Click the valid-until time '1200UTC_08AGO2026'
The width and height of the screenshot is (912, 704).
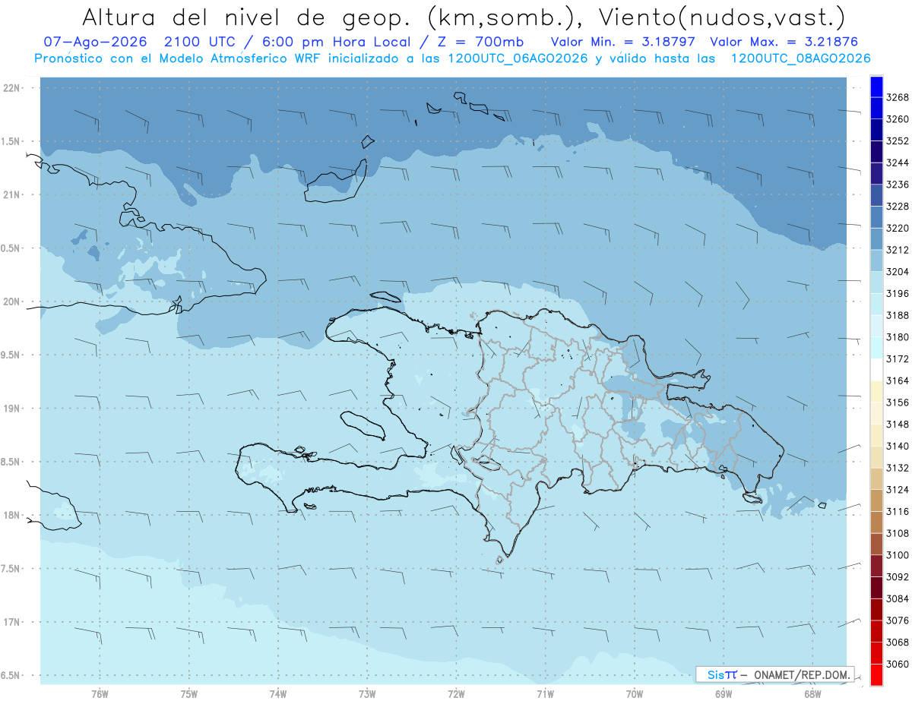pos(800,58)
